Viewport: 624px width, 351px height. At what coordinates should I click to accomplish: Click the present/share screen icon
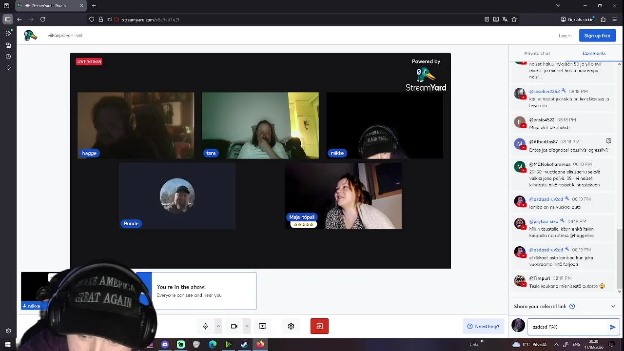pos(263,326)
